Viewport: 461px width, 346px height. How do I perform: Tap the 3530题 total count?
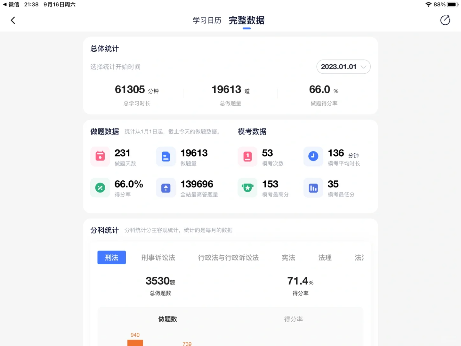click(x=160, y=281)
